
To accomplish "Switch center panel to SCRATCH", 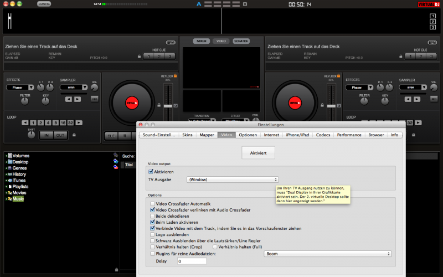I will (241, 41).
